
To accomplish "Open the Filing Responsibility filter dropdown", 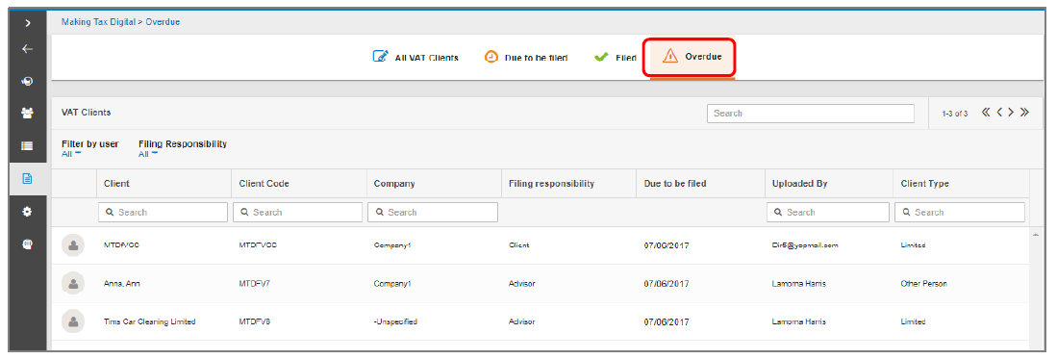I will coord(148,154).
